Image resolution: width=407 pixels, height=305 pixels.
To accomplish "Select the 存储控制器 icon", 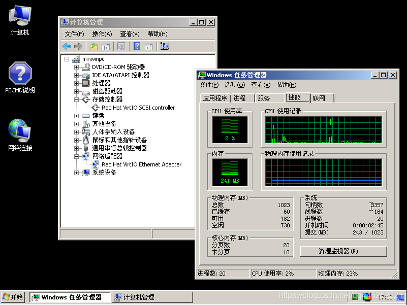I will [86, 99].
